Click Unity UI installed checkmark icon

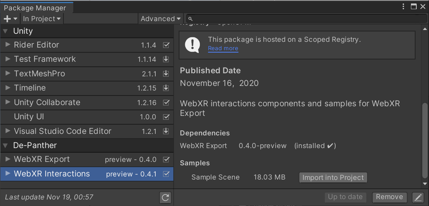166,117
